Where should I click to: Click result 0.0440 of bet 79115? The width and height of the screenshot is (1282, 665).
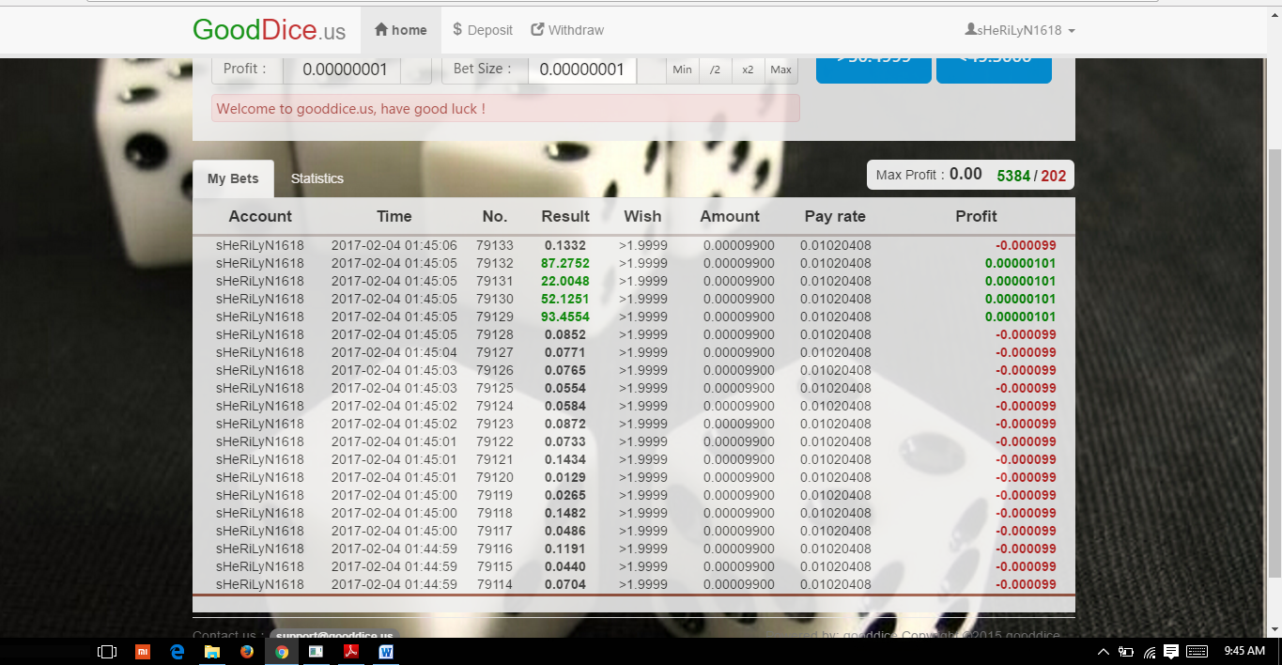point(565,566)
